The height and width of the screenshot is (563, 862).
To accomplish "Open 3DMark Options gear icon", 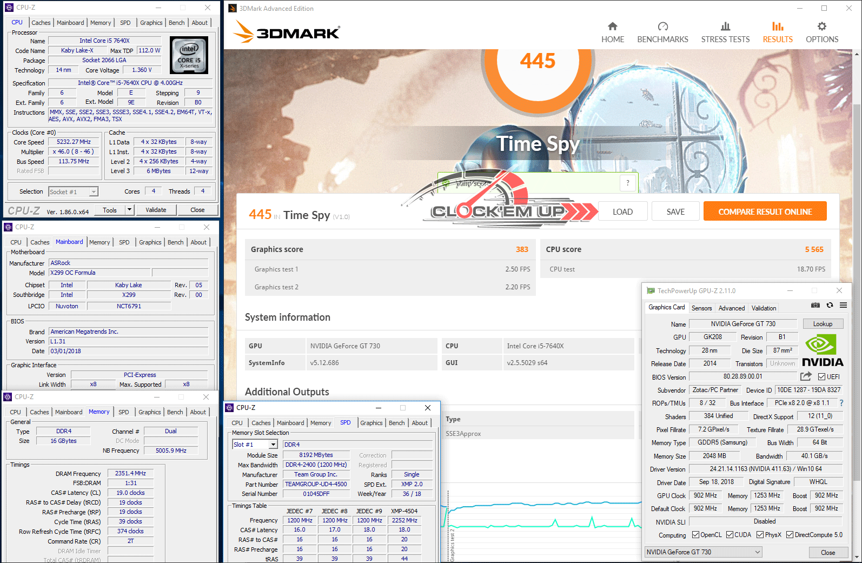I will click(821, 27).
